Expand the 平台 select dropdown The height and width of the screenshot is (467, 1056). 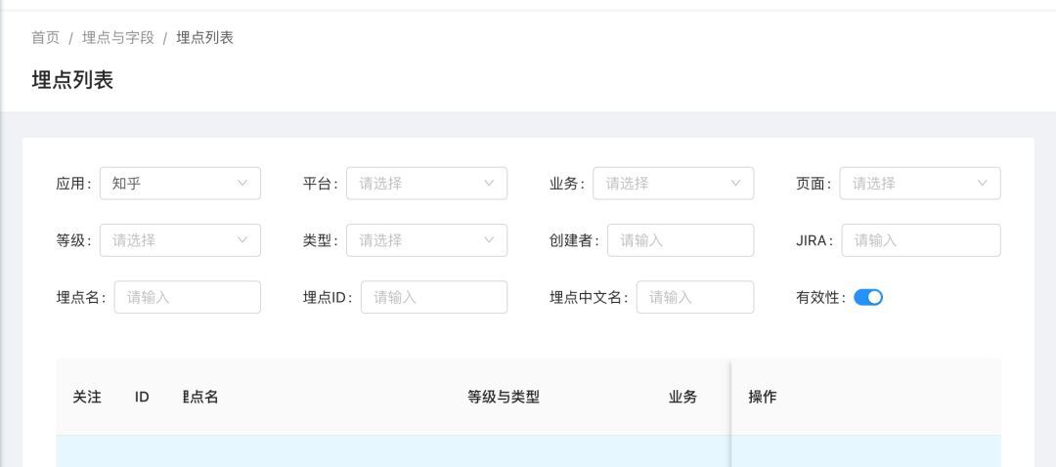(x=426, y=184)
